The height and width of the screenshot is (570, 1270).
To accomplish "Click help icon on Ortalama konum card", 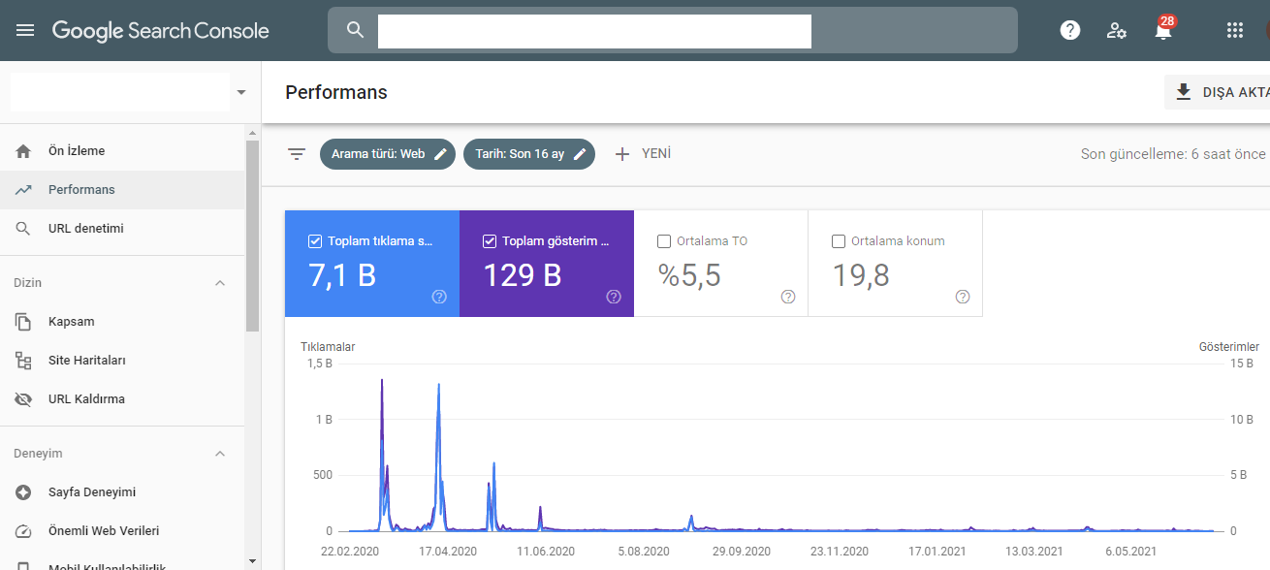I will coord(963,297).
